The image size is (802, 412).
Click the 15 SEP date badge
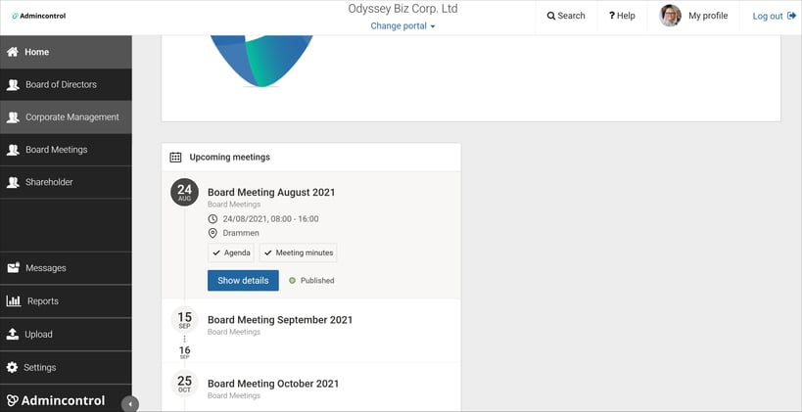pyautogui.click(x=184, y=320)
